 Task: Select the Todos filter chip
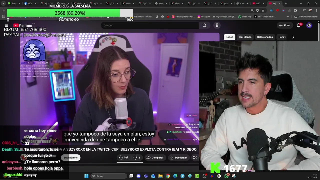point(229,37)
